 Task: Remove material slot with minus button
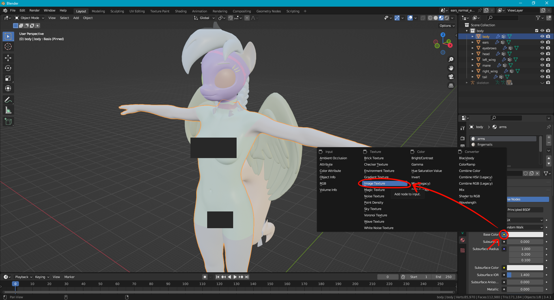(x=549, y=143)
